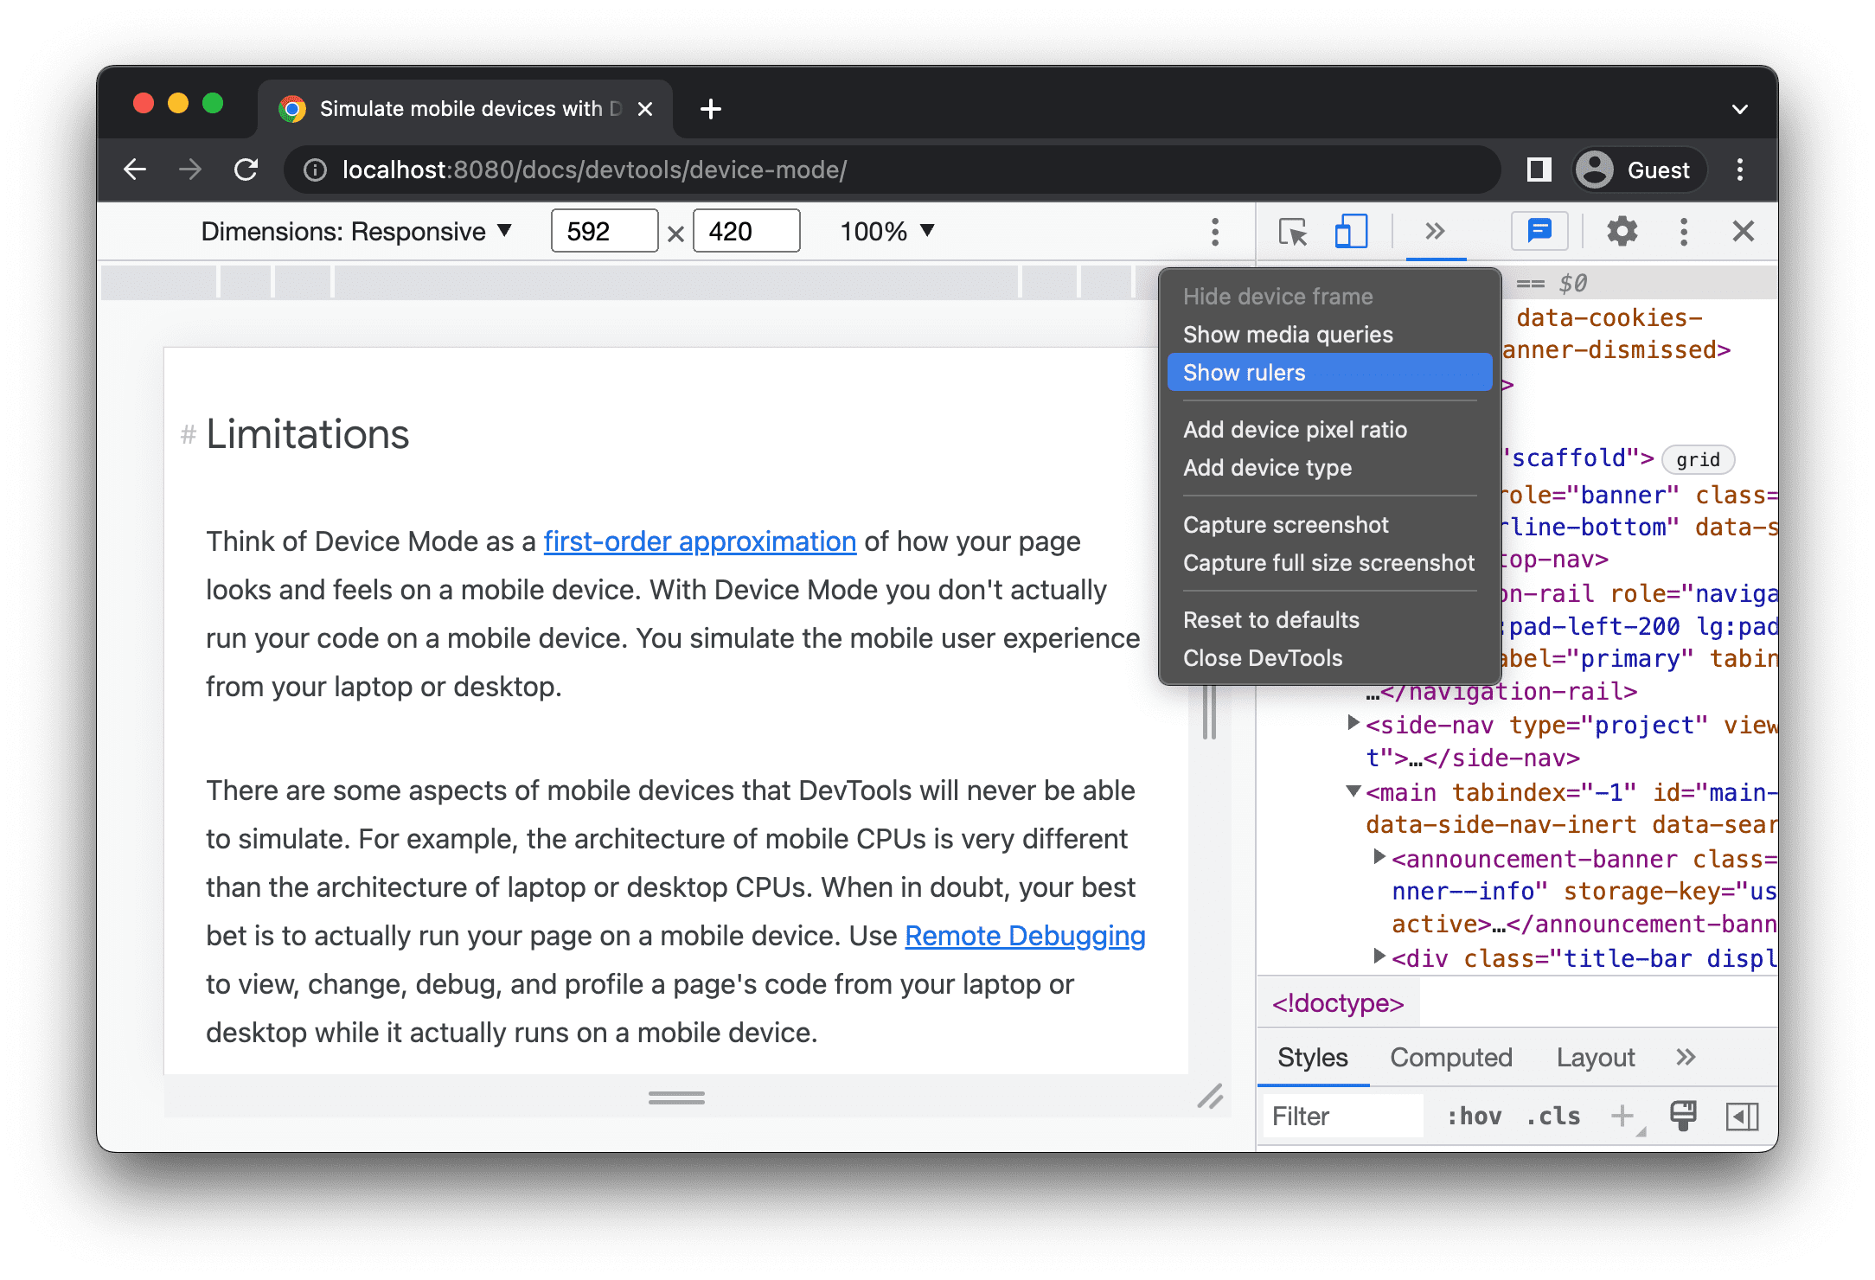
Task: Switch to the Computed tab
Action: click(x=1452, y=1058)
